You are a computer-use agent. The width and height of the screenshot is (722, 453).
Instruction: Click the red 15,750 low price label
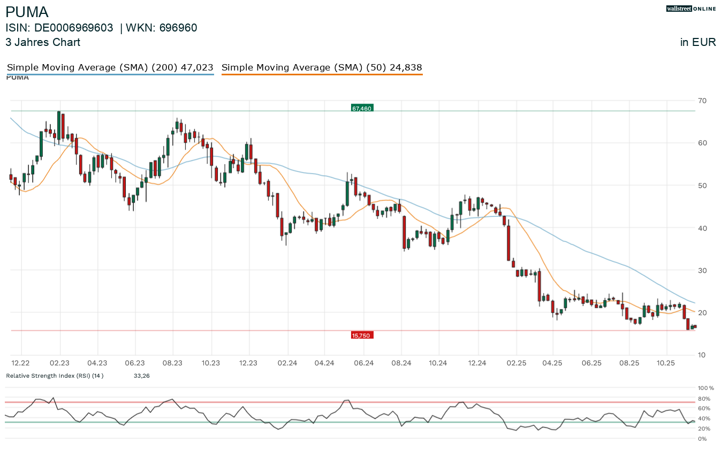click(x=362, y=335)
